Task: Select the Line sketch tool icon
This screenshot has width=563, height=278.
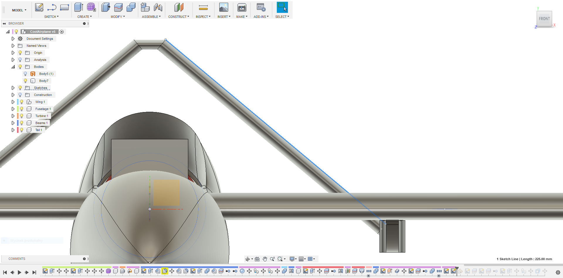Action: tap(52, 7)
